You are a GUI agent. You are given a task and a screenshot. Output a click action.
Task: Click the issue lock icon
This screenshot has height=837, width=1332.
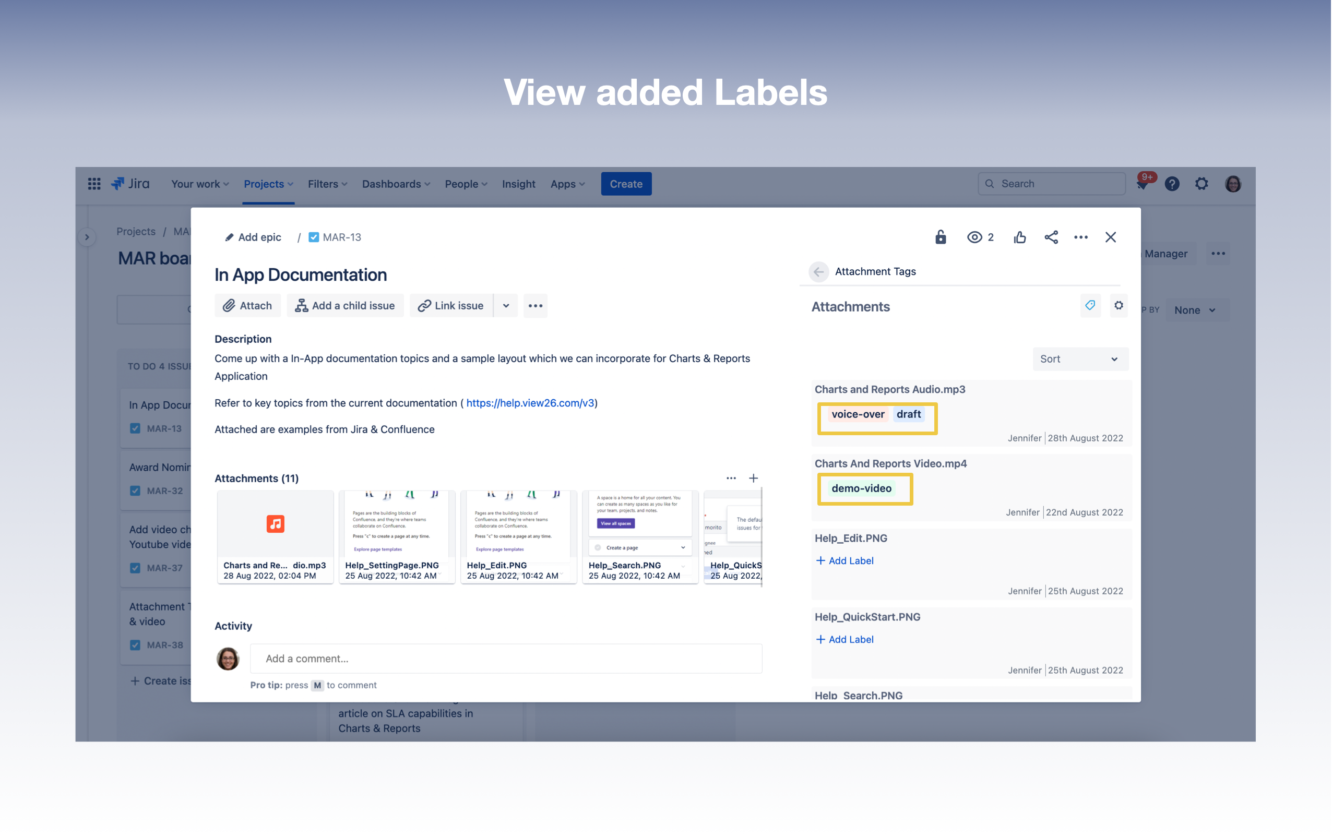[x=941, y=237]
